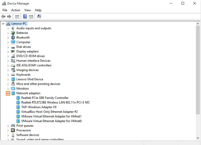201x145 pixels.
Task: Click the scrollbar down arrow
Action: point(198,138)
